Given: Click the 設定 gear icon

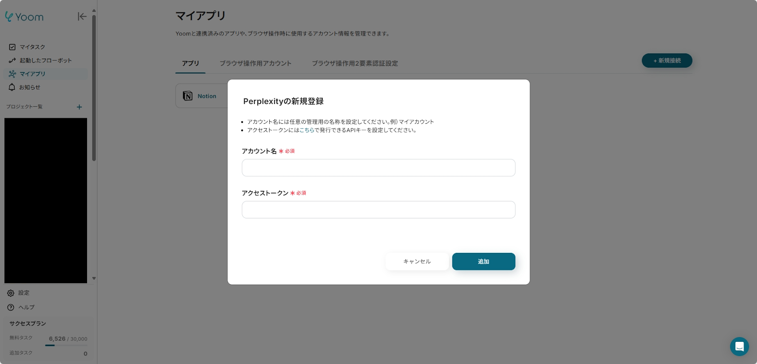Looking at the screenshot, I should coord(11,293).
